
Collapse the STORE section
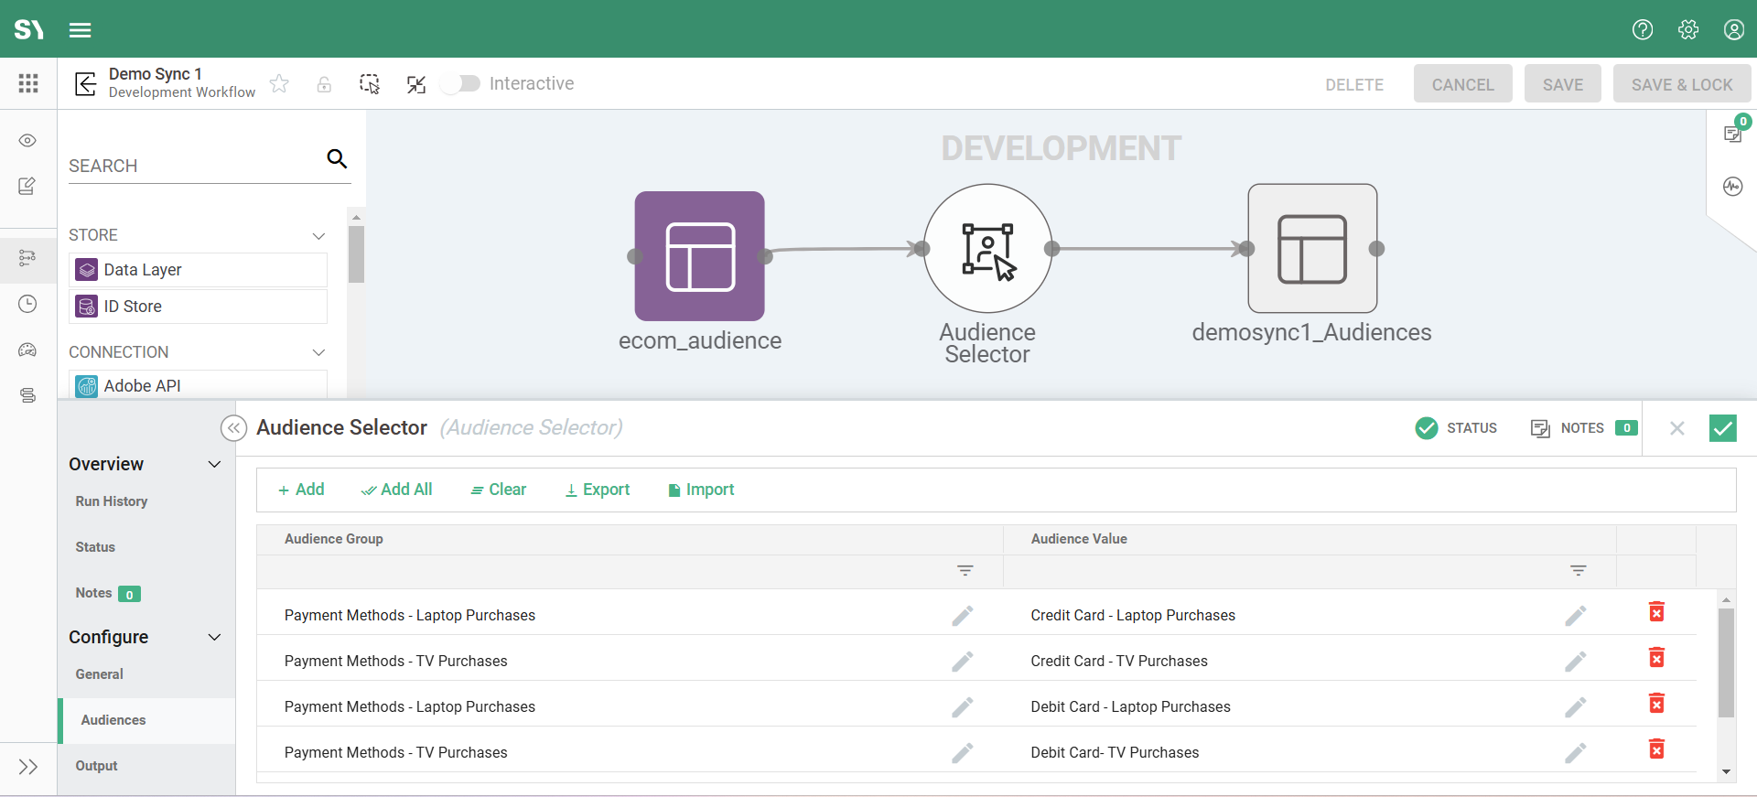318,236
